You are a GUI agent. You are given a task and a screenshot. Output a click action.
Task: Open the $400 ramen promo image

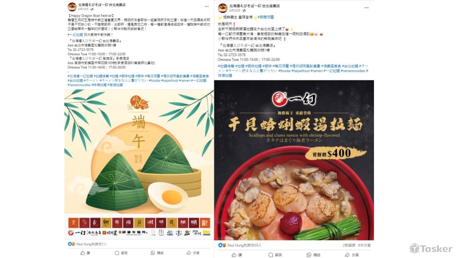tap(294, 160)
